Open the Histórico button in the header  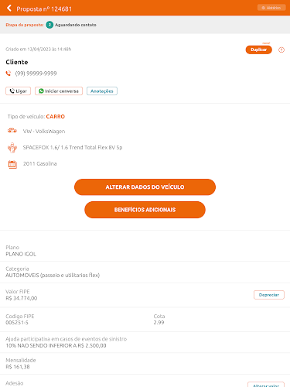pyautogui.click(x=271, y=8)
